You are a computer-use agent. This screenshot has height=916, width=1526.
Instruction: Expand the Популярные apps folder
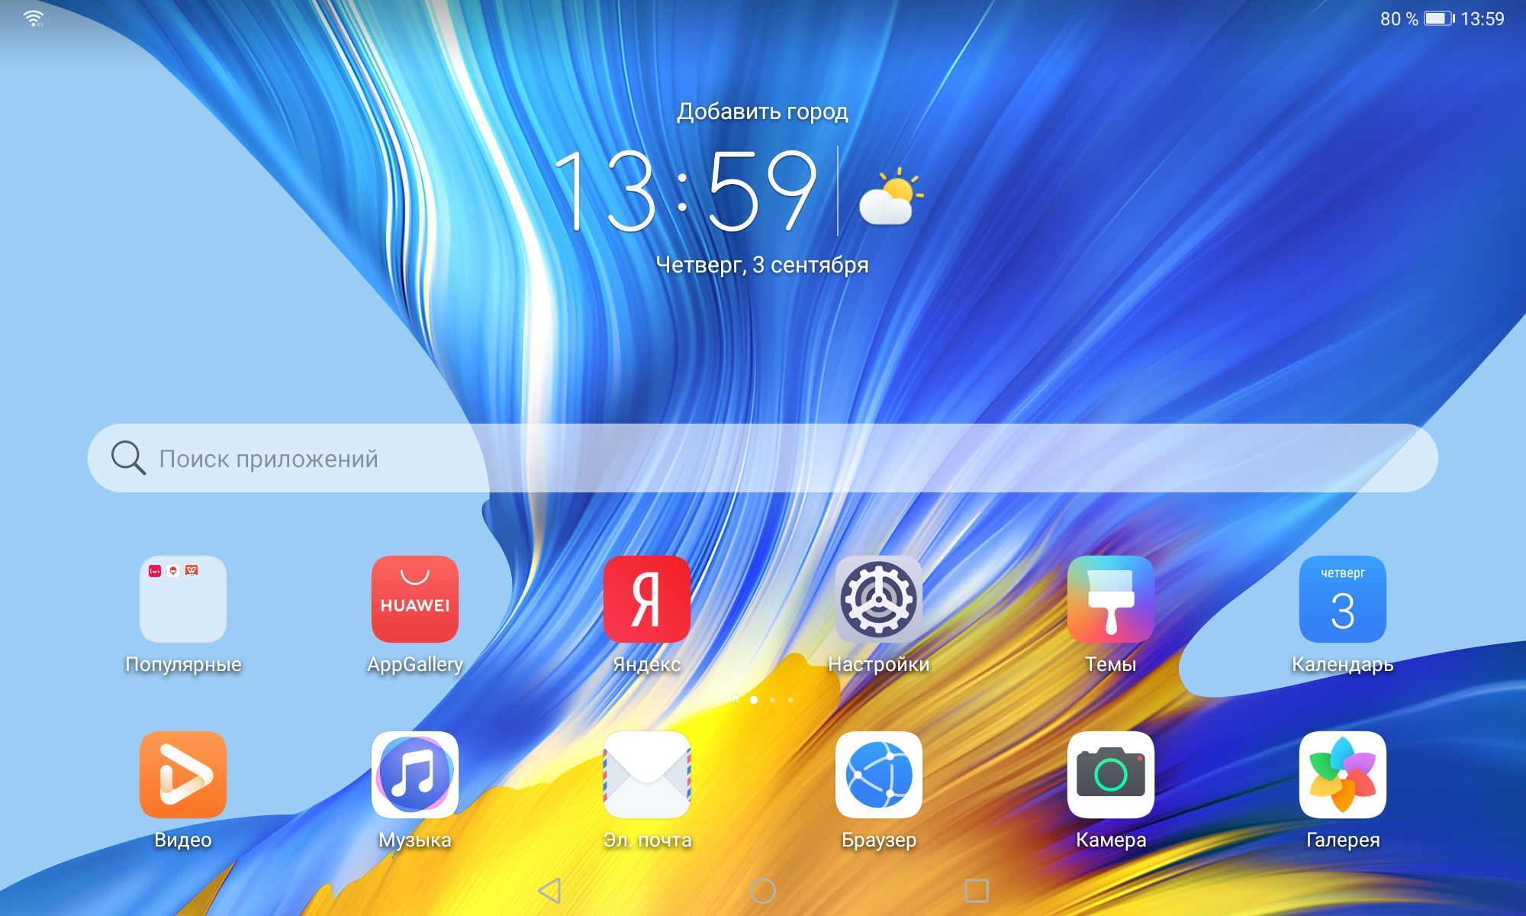click(182, 599)
